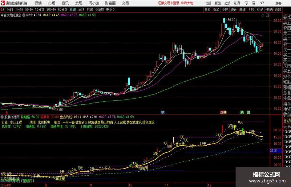Click 流通市值: 32.18亿 text
This screenshot has width=291, height=187.
tap(63, 127)
